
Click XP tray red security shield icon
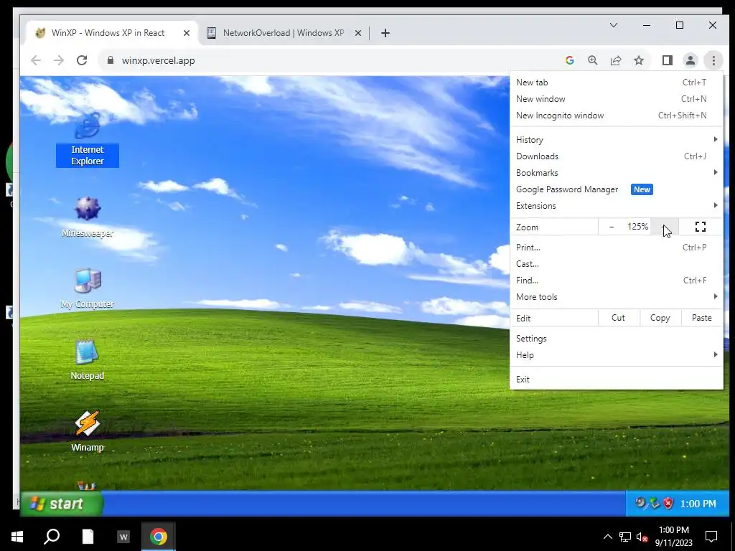click(668, 503)
